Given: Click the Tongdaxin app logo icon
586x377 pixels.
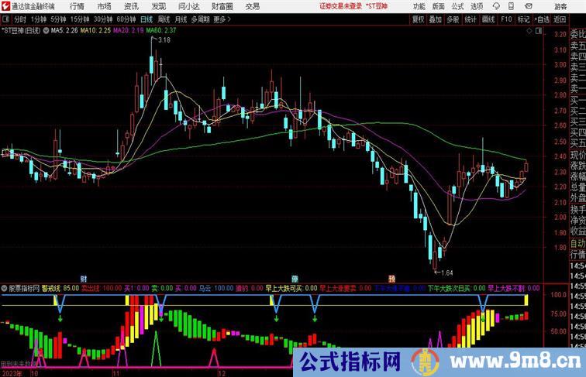Looking at the screenshot, I should tap(5, 5).
